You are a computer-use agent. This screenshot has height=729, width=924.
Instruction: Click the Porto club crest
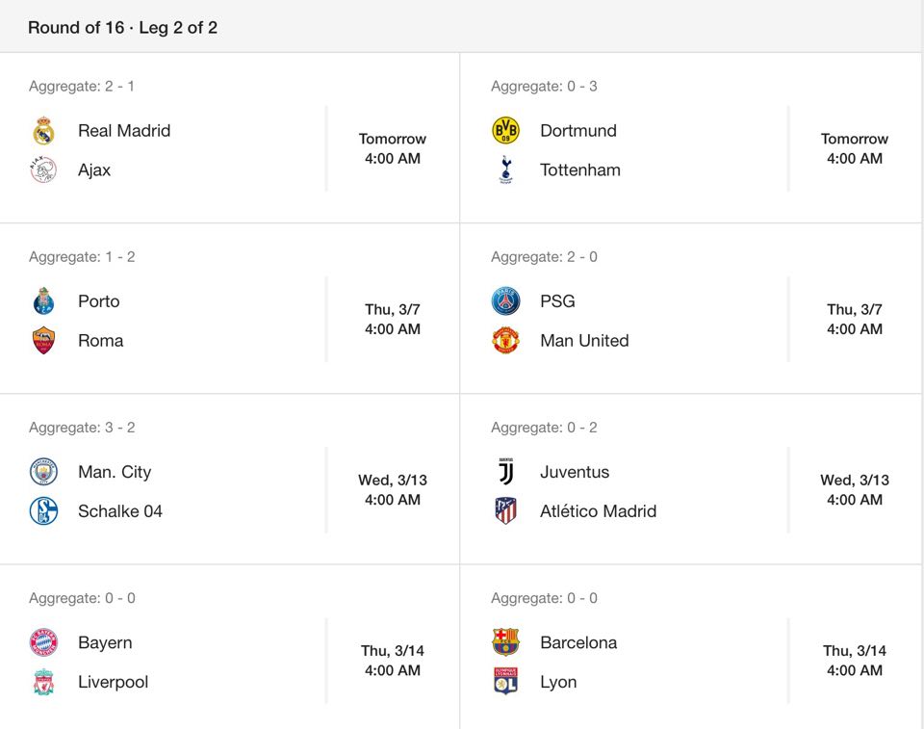(43, 301)
